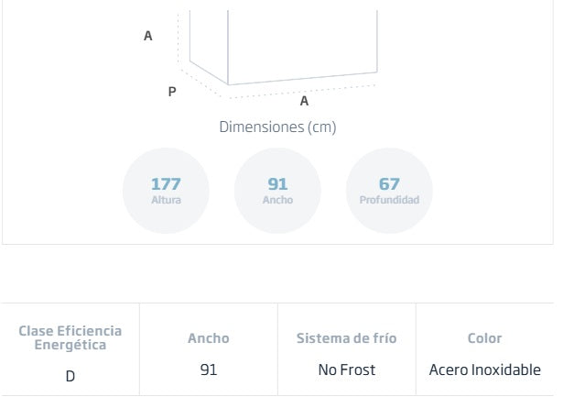Click the number 67 in the depth circle
Viewport: 563px width, 397px height.
point(389,184)
